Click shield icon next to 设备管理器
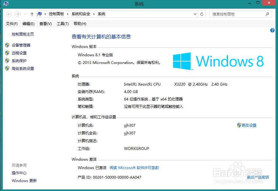The width and height of the screenshot is (278, 191). pos(7,45)
